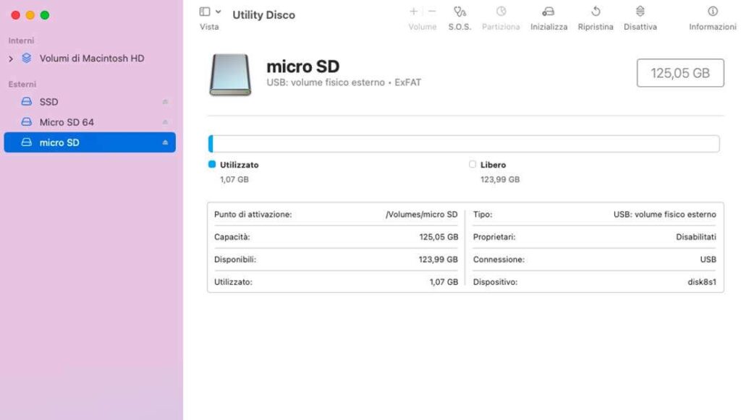Click the 125,05 GB capacity box
This screenshot has width=741, height=420.
pos(680,73)
